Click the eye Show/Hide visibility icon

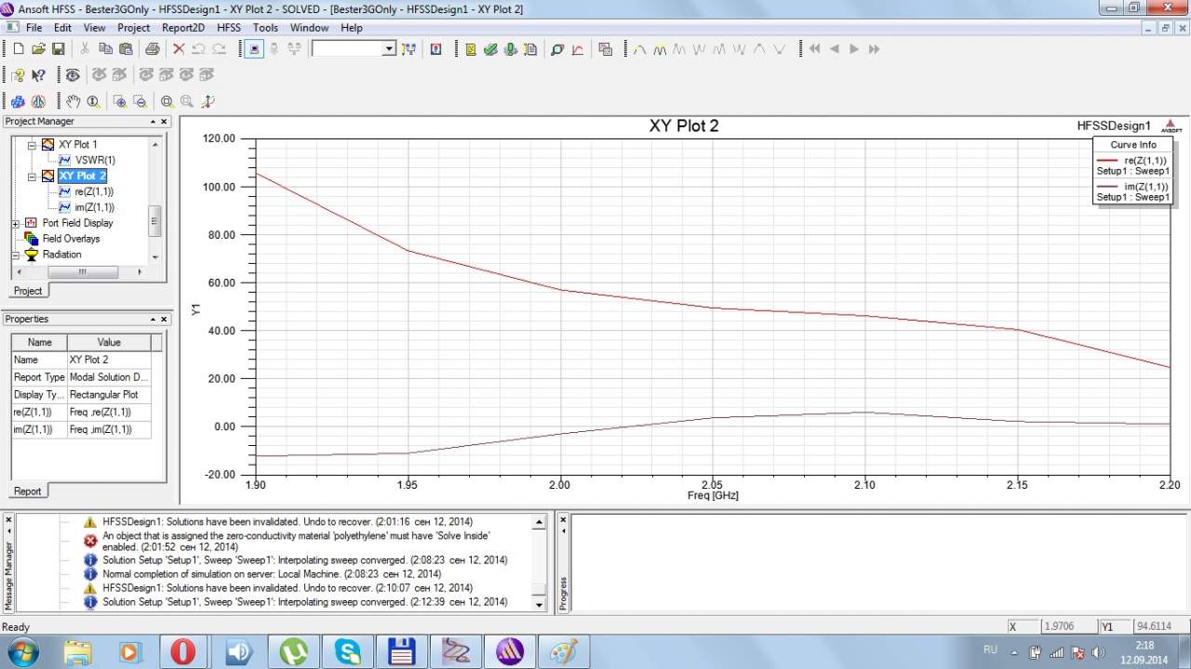72,75
